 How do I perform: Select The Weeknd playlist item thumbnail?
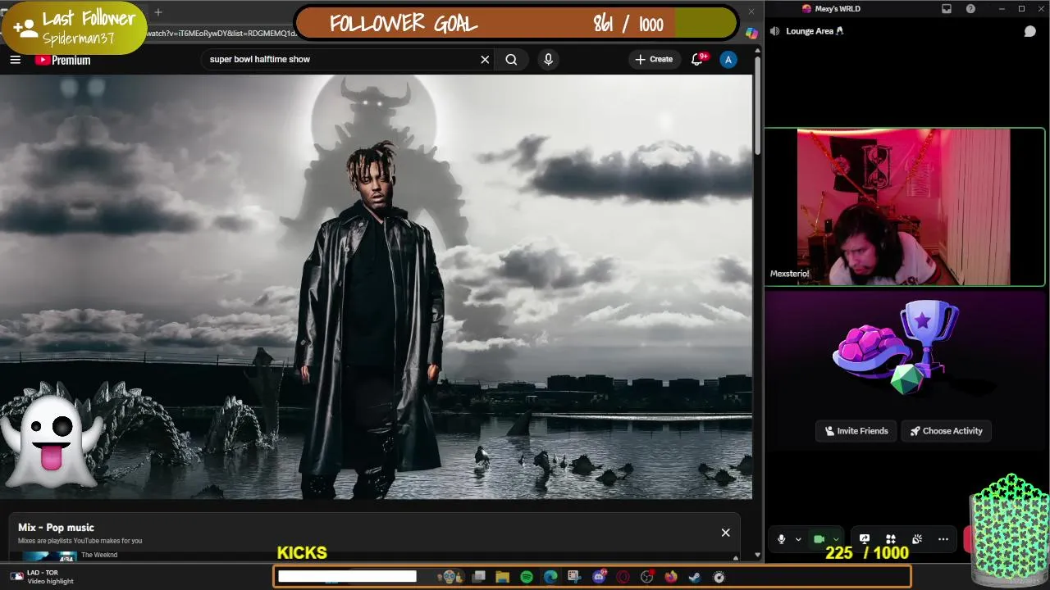pyautogui.click(x=49, y=556)
